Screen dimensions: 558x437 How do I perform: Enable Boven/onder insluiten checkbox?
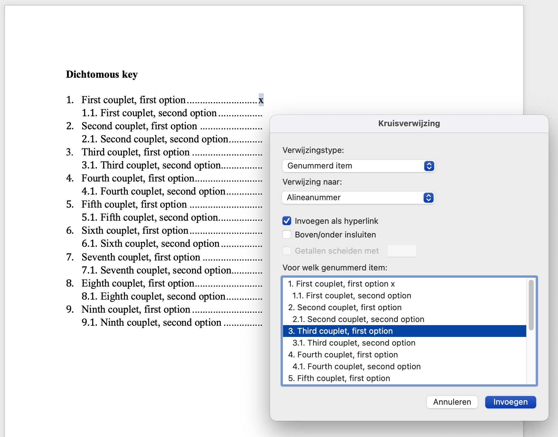click(x=287, y=235)
